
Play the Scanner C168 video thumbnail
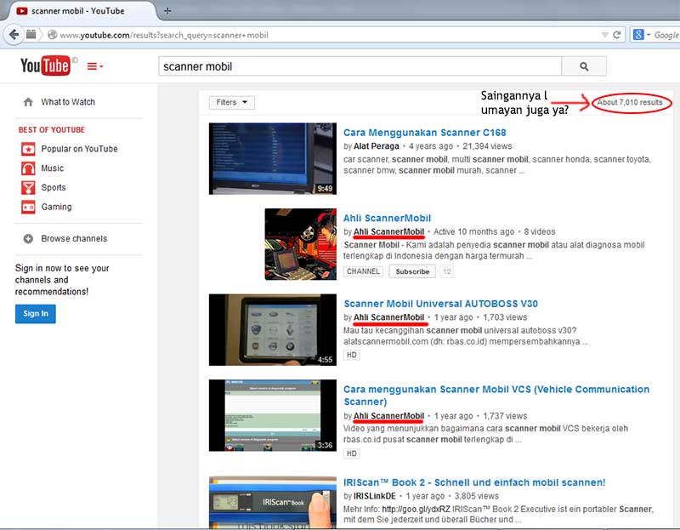pyautogui.click(x=273, y=158)
